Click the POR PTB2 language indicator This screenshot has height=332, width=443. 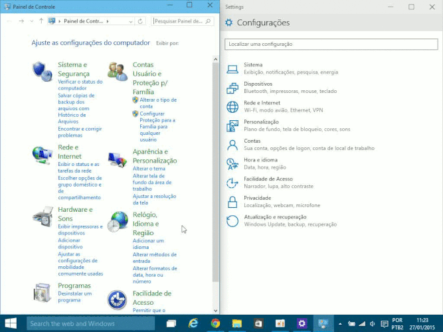coord(397,324)
